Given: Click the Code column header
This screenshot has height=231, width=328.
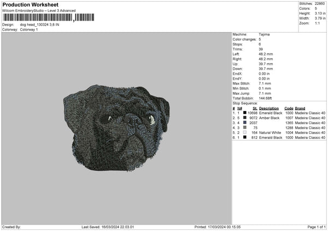Looking at the screenshot, I should tap(289, 108).
